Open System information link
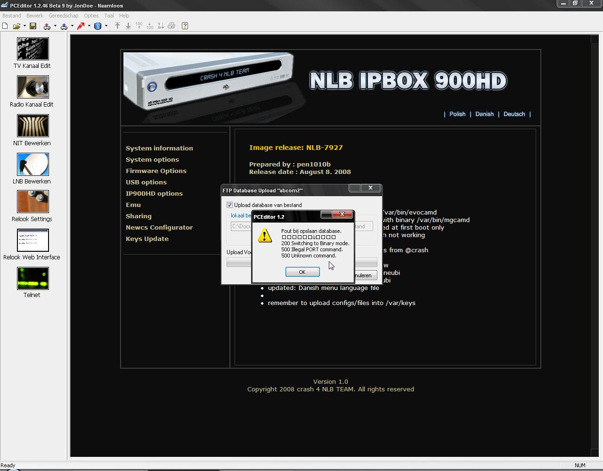Image resolution: width=603 pixels, height=471 pixels. pyautogui.click(x=159, y=148)
